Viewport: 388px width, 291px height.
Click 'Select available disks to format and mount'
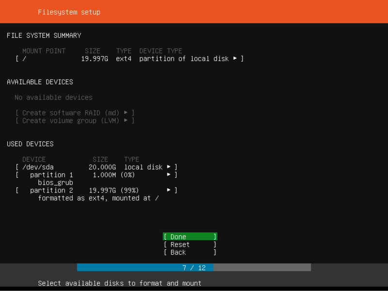pos(119,283)
